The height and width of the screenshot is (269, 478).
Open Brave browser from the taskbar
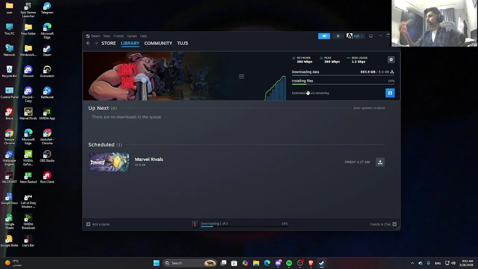point(311,263)
